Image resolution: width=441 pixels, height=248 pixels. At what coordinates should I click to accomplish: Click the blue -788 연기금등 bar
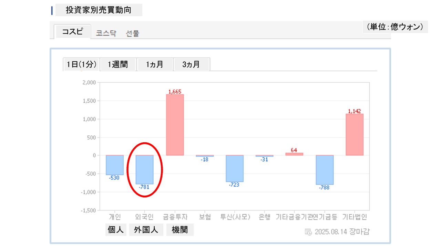(x=325, y=170)
